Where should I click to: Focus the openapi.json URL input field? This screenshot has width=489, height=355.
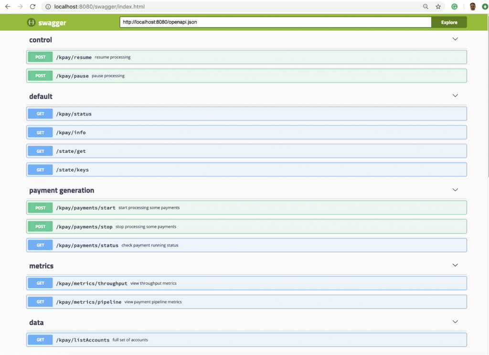point(276,22)
